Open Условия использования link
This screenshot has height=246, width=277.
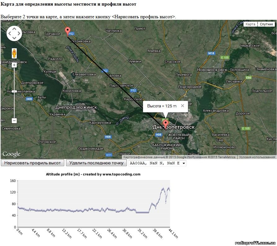[257, 157]
